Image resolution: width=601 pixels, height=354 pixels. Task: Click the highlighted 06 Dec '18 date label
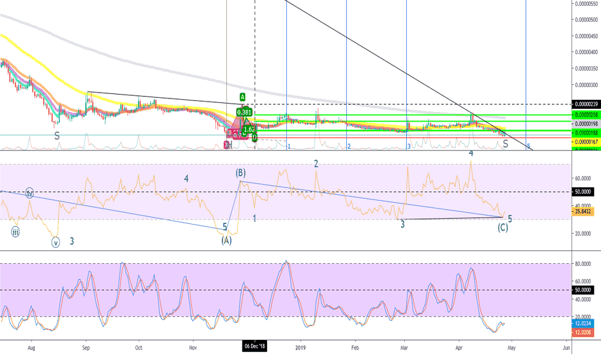pyautogui.click(x=255, y=346)
